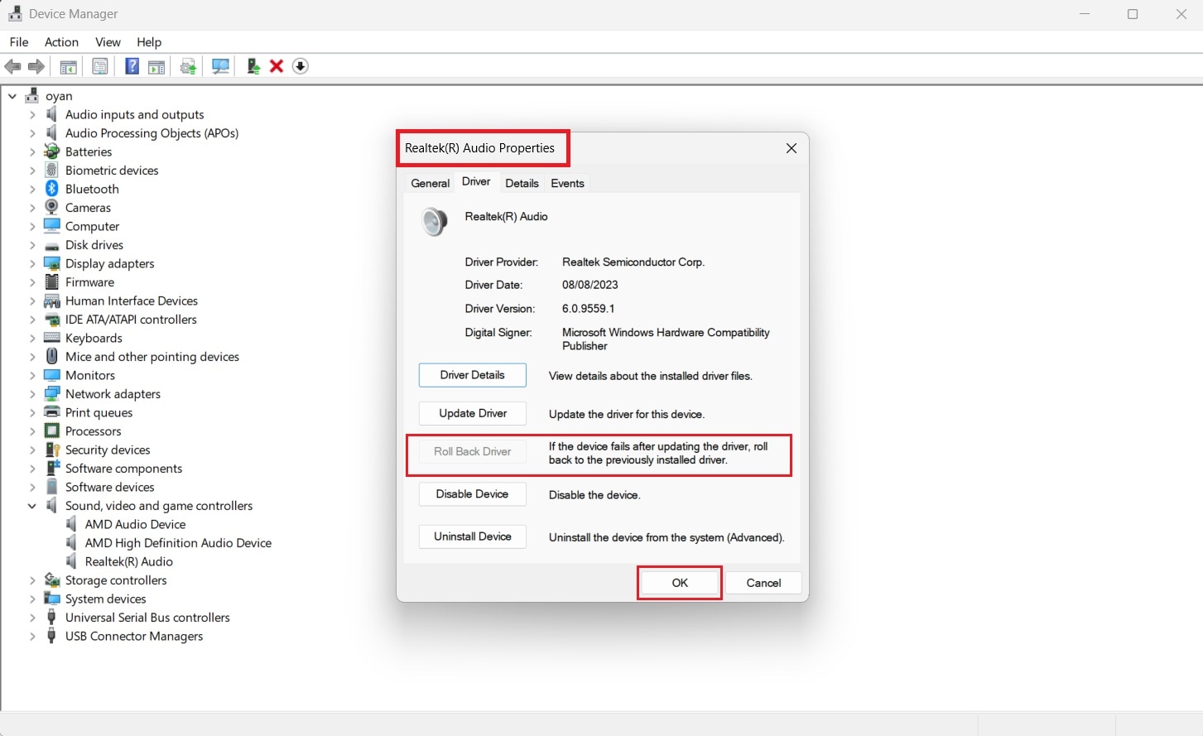Click the Biometric devices fingerprint icon
1203x736 pixels.
pyautogui.click(x=52, y=171)
